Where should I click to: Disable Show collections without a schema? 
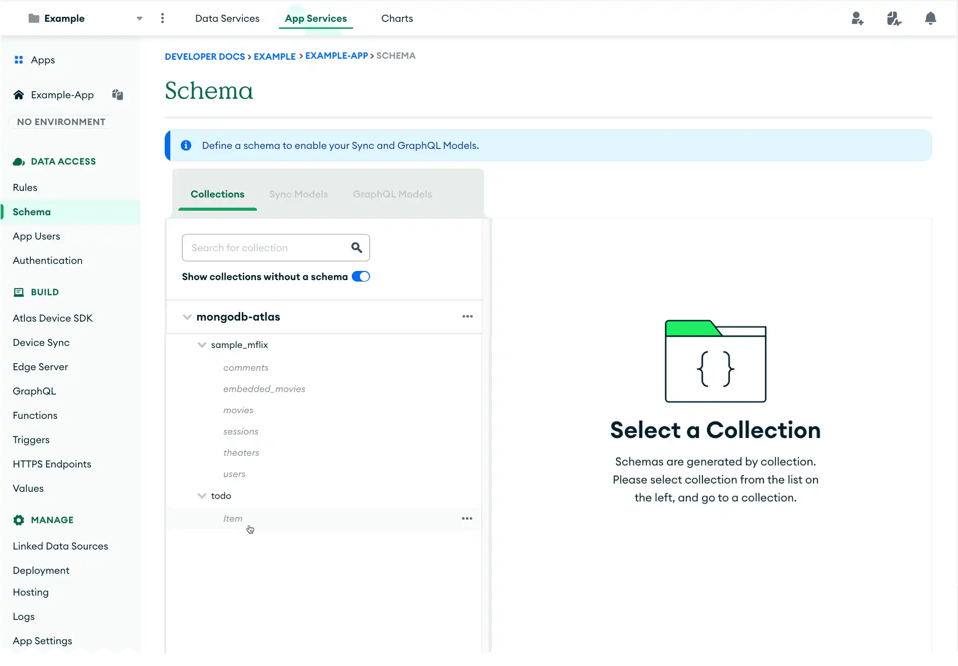coord(361,277)
